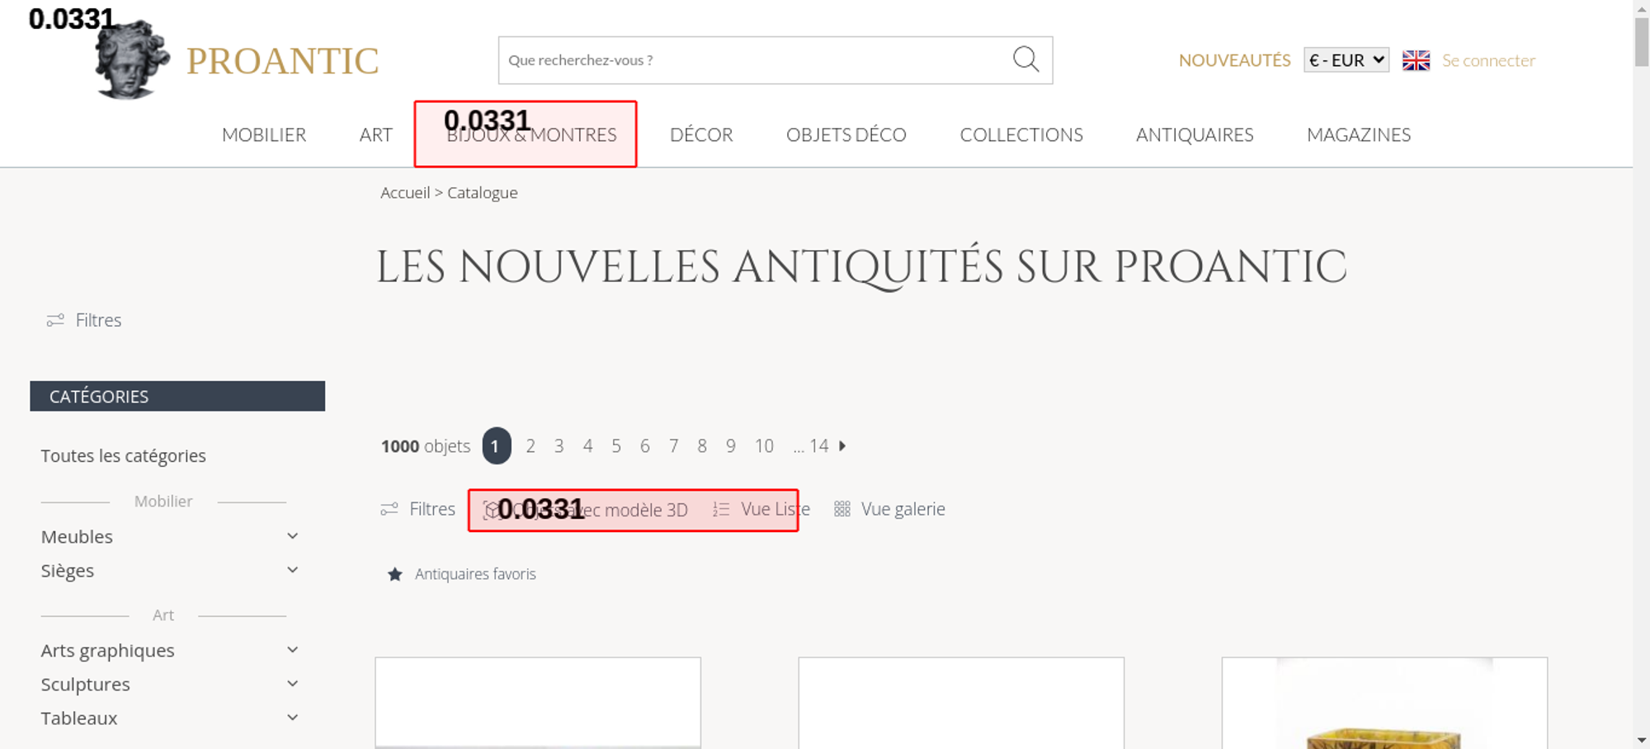Go to page 5 of results
Screen dimensions: 1650x749
tap(616, 446)
